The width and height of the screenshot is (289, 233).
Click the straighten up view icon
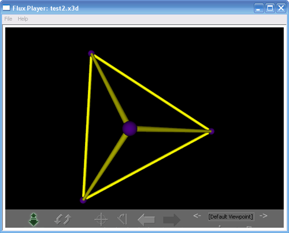click(x=123, y=219)
